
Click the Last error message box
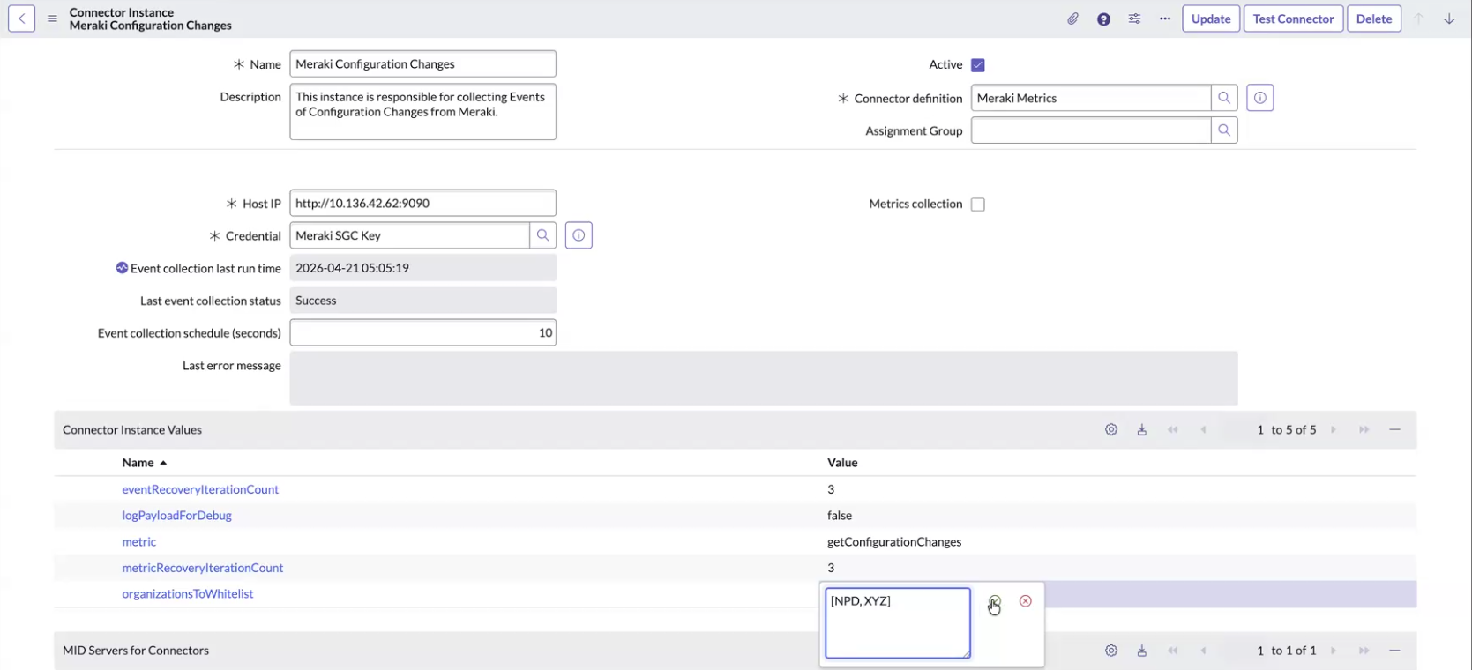point(764,378)
